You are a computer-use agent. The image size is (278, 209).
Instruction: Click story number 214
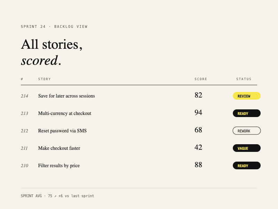coord(24,96)
